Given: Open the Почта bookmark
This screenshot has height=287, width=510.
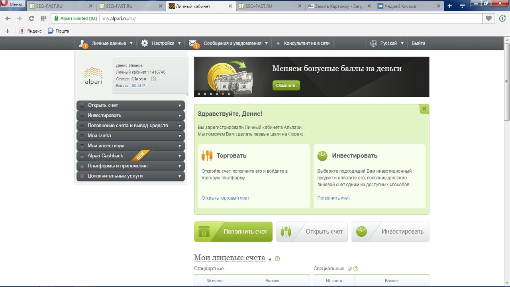Looking at the screenshot, I should (x=59, y=31).
